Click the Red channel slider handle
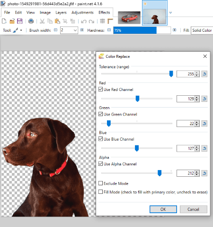 (137, 99)
